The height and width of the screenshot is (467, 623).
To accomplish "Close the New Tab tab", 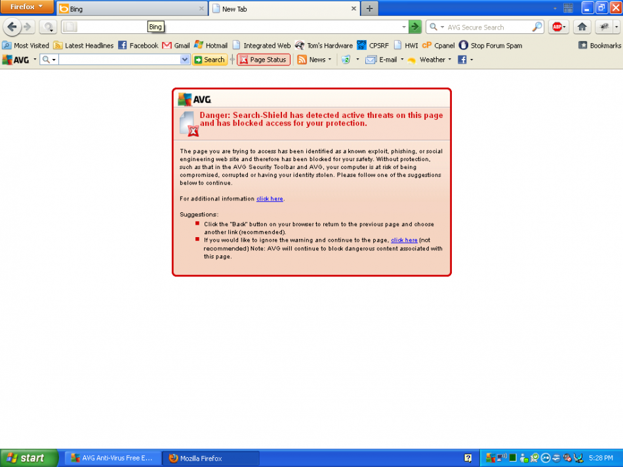I will click(353, 9).
